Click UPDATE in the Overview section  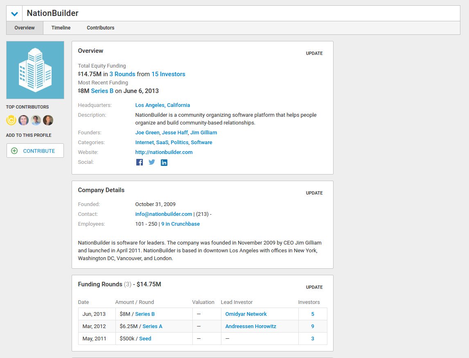pos(314,53)
